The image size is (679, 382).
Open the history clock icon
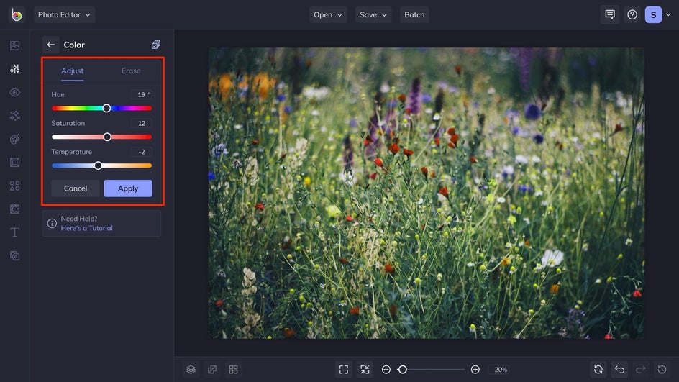661,369
